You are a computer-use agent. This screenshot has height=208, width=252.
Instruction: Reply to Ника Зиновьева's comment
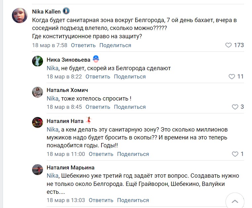98,76
